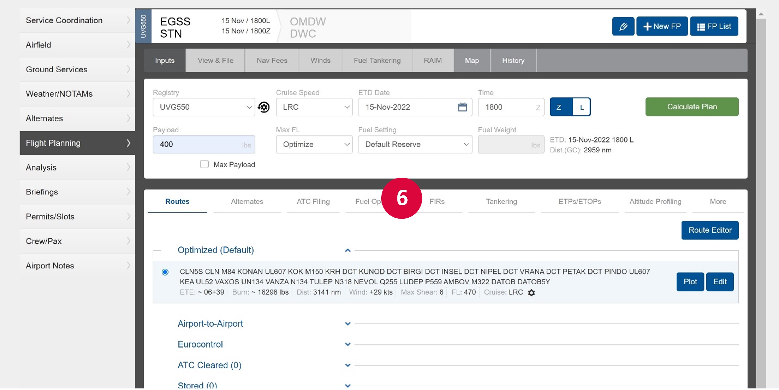Click the Calculate Plan button
This screenshot has height=390, width=779.
click(691, 107)
